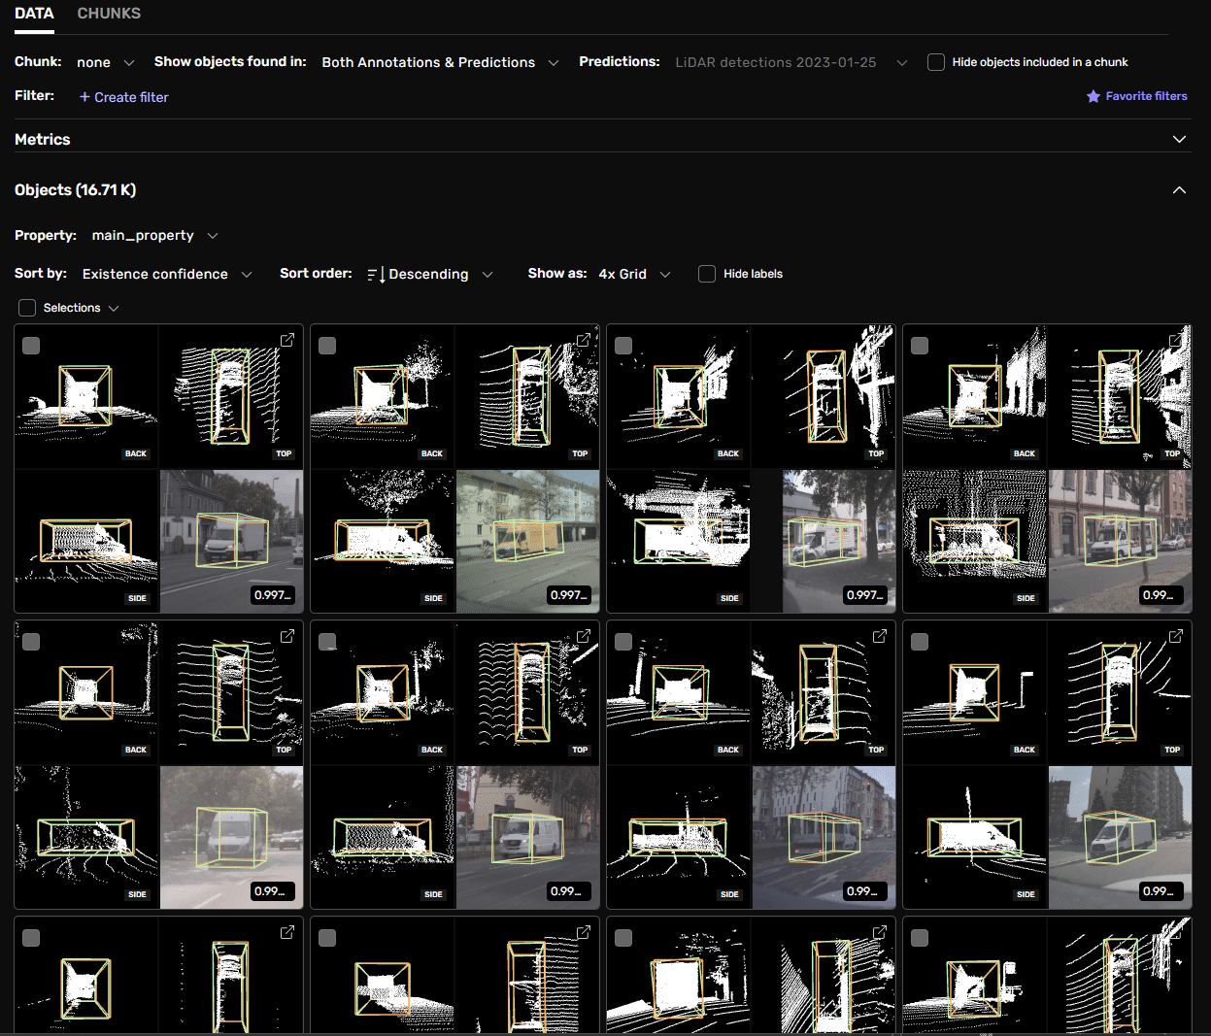The image size is (1211, 1036).
Task: Enable Hide objects included in a chunk
Action: (936, 62)
